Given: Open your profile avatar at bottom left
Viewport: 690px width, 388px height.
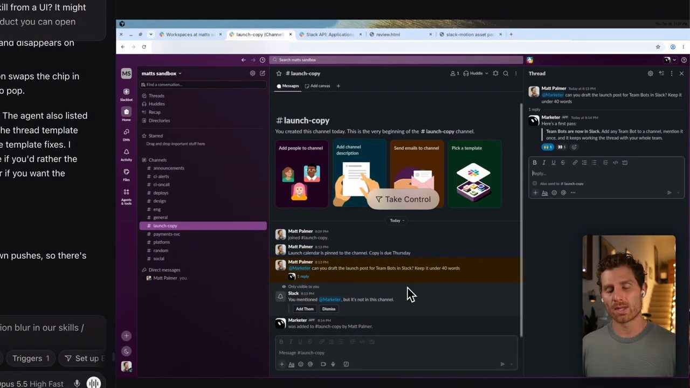Looking at the screenshot, I should (126, 366).
